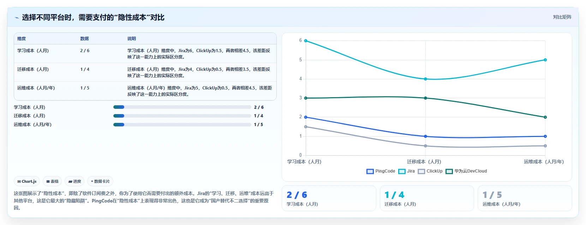Click the Jira data point at 迁移成本
The image size is (586, 225).
pyautogui.click(x=425, y=79)
